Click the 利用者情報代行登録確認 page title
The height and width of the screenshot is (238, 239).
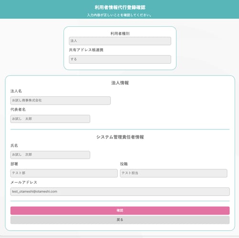(x=120, y=7)
